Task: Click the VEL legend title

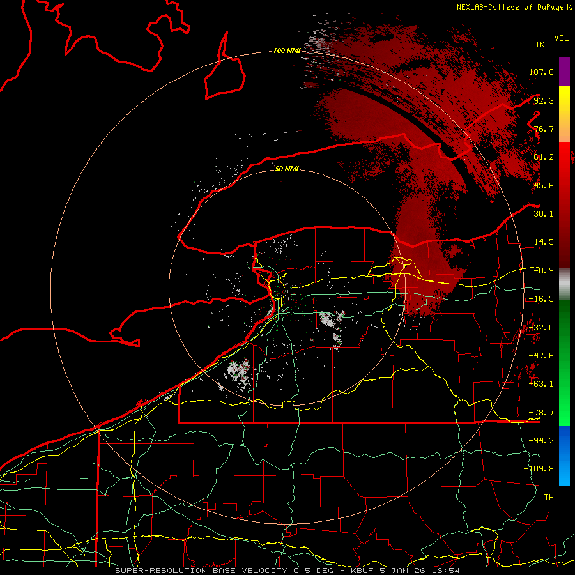Action: coord(561,38)
